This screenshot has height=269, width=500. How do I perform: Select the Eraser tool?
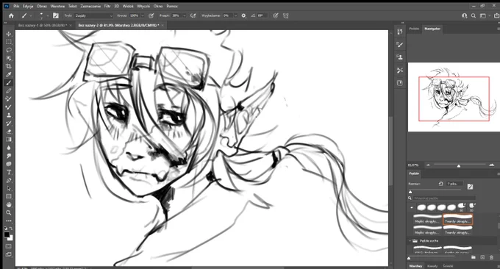pyautogui.click(x=9, y=132)
